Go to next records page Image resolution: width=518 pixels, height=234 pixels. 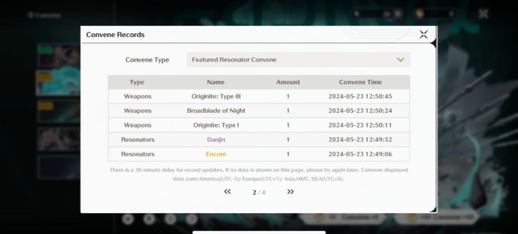click(x=291, y=192)
